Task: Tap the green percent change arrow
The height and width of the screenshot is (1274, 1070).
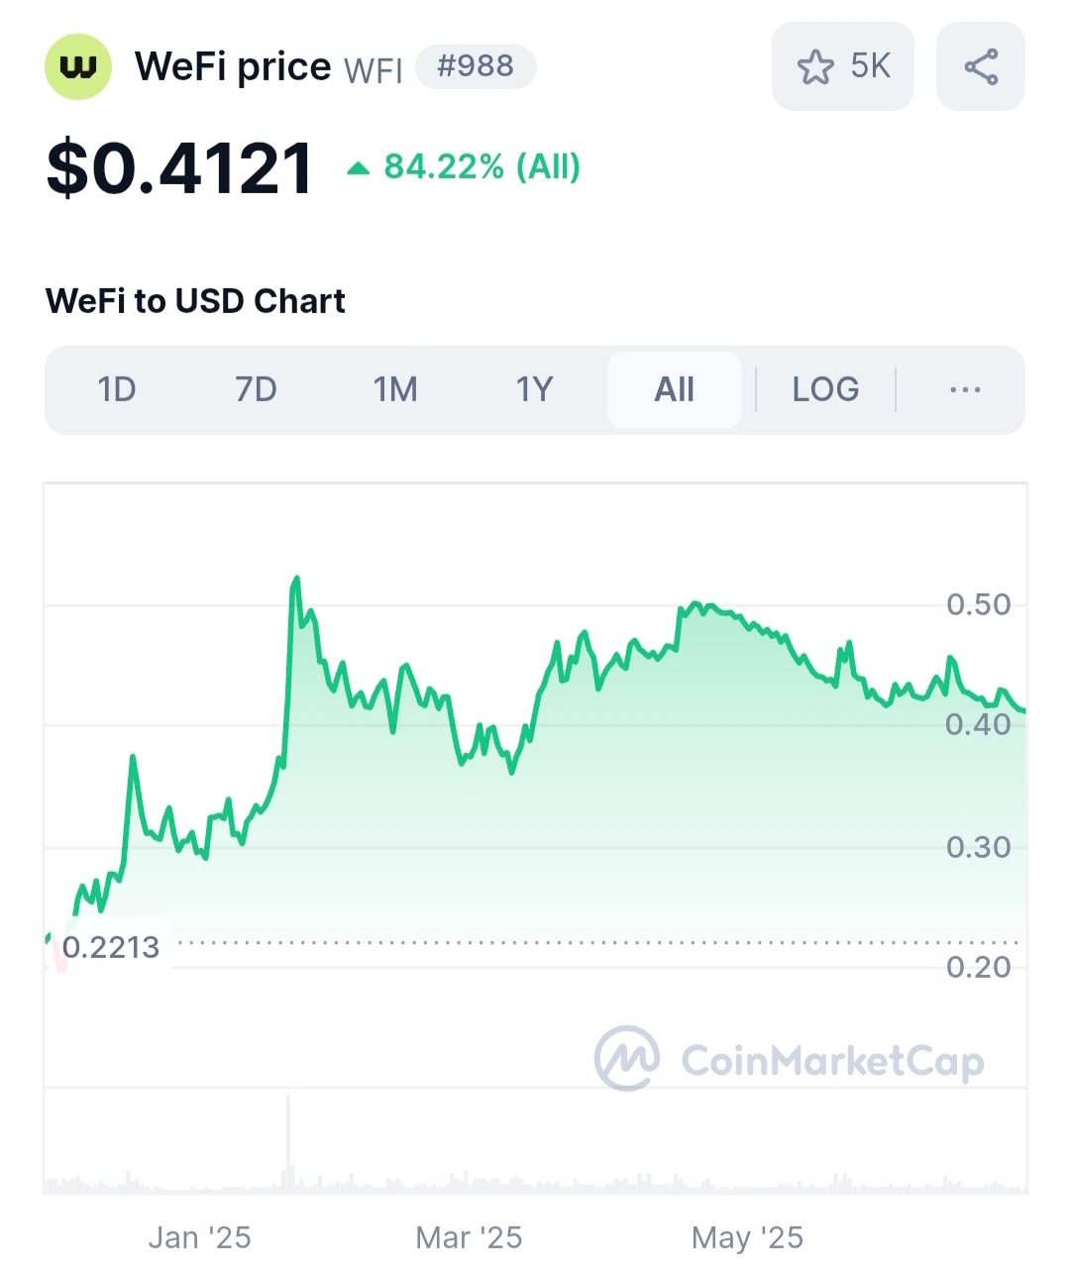Action: coord(358,168)
